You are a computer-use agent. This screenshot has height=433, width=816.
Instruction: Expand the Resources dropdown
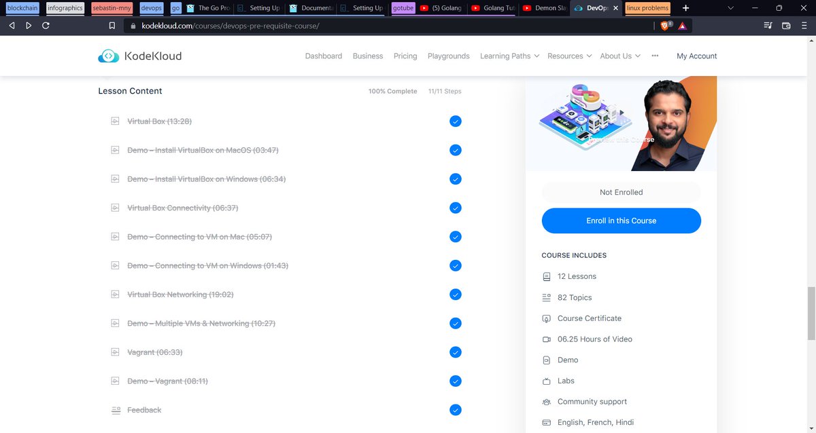pyautogui.click(x=569, y=56)
